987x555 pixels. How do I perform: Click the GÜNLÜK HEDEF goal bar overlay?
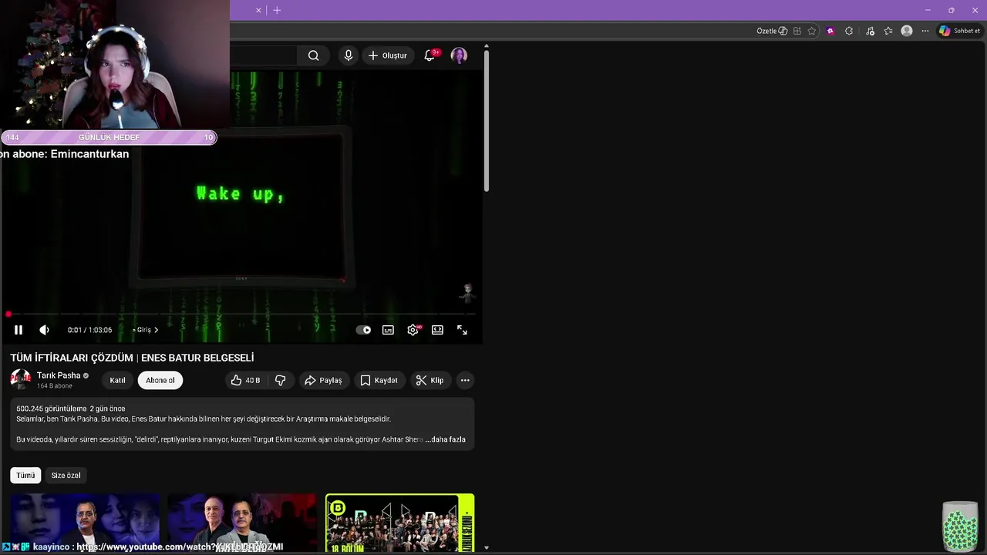coord(109,137)
